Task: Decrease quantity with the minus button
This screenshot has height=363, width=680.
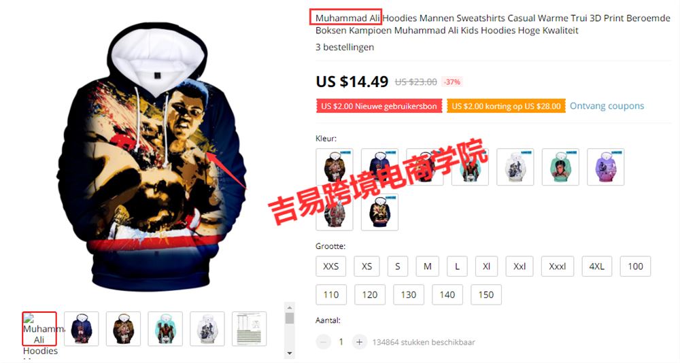Action: coord(323,342)
